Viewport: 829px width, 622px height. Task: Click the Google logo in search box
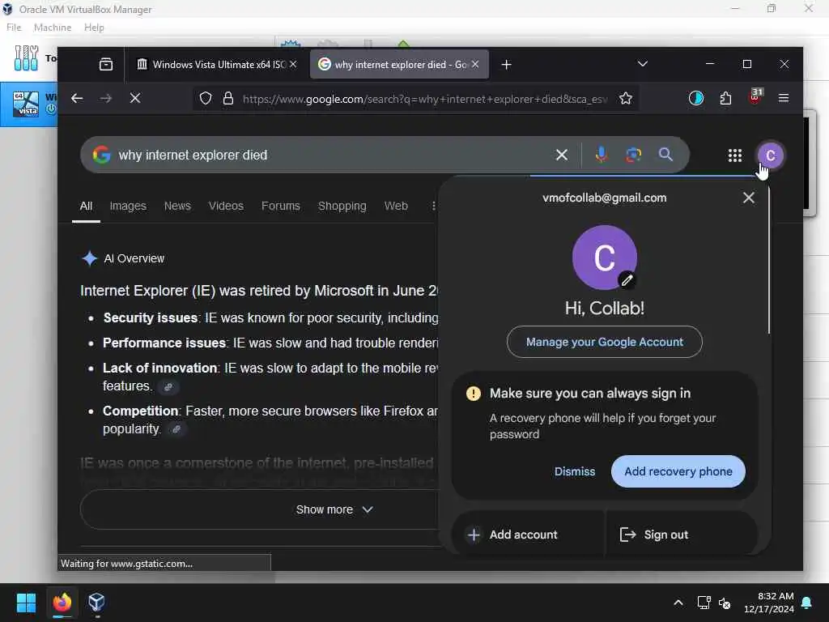[x=101, y=155]
